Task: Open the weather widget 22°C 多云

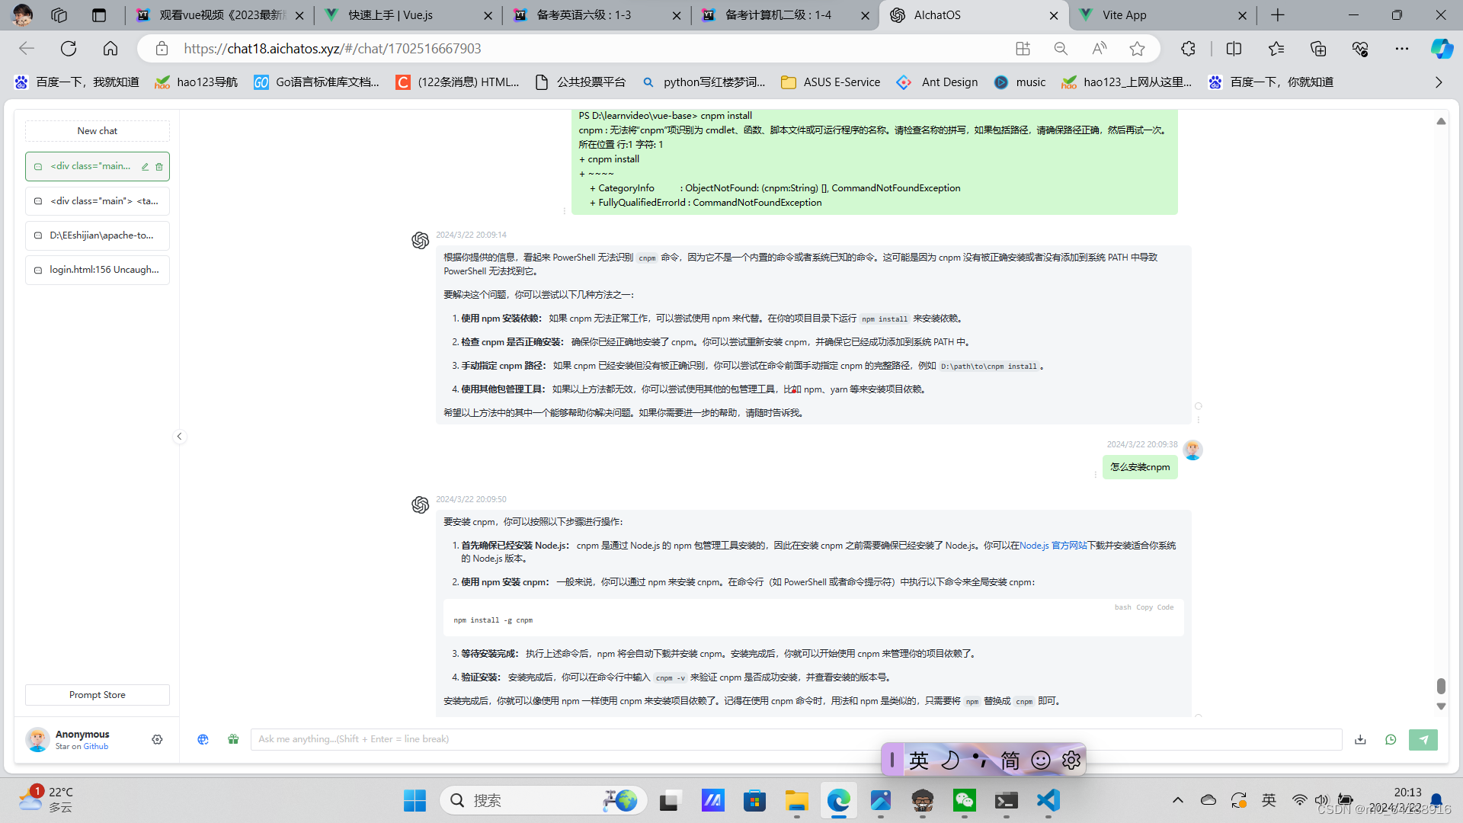Action: [47, 800]
